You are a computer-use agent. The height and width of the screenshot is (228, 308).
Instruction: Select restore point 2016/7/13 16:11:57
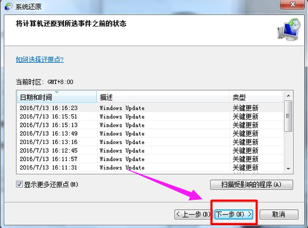[x=150, y=159]
